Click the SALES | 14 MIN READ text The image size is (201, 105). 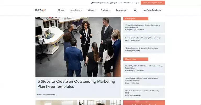tap(132, 83)
